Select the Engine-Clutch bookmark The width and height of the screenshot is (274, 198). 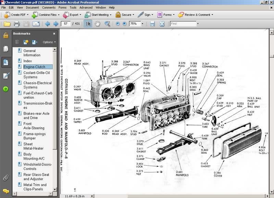pos(38,67)
